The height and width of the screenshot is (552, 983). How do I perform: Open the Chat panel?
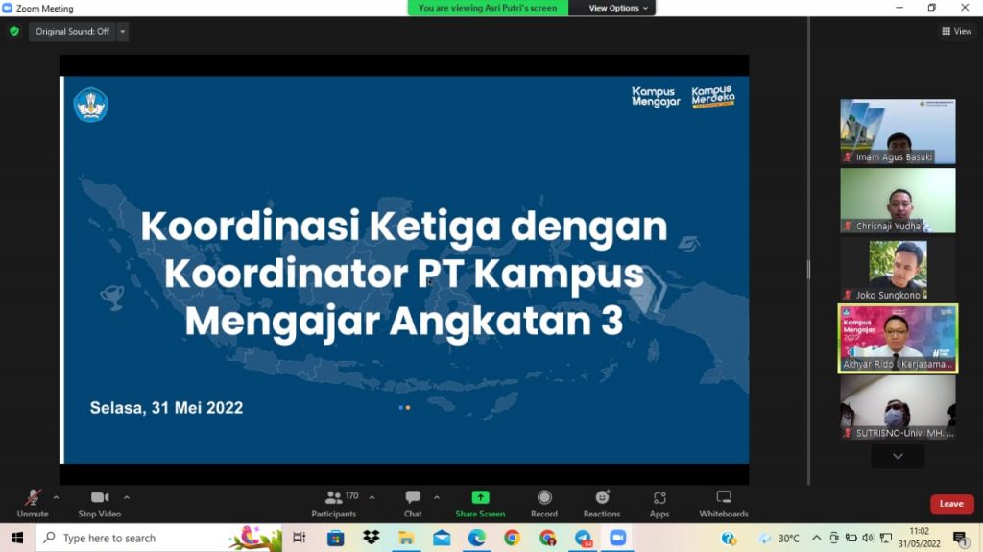click(413, 502)
